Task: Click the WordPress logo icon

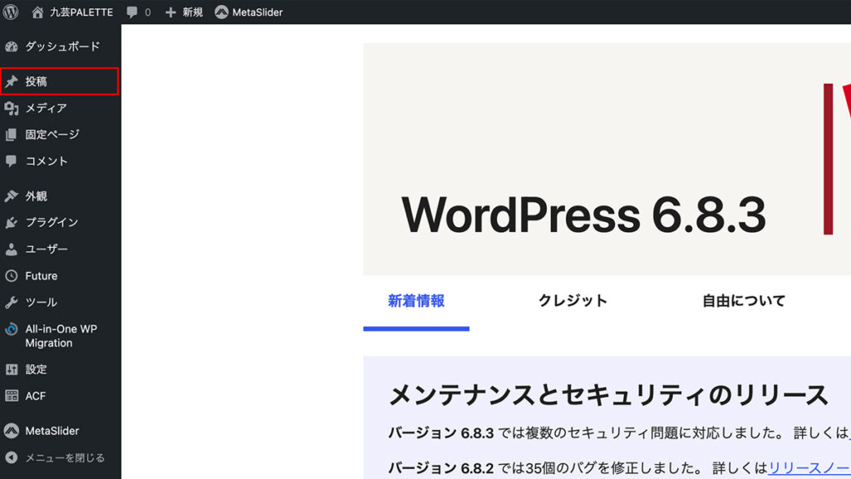Action: pyautogui.click(x=12, y=12)
